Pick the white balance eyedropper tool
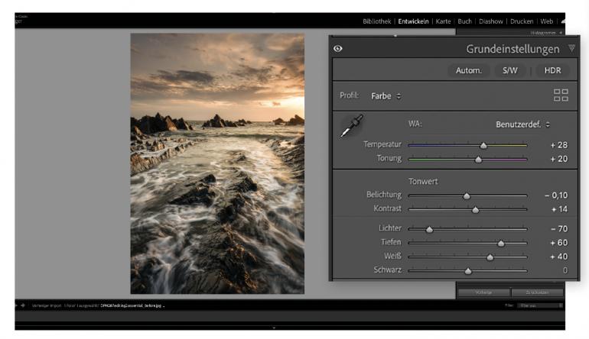 click(x=352, y=126)
